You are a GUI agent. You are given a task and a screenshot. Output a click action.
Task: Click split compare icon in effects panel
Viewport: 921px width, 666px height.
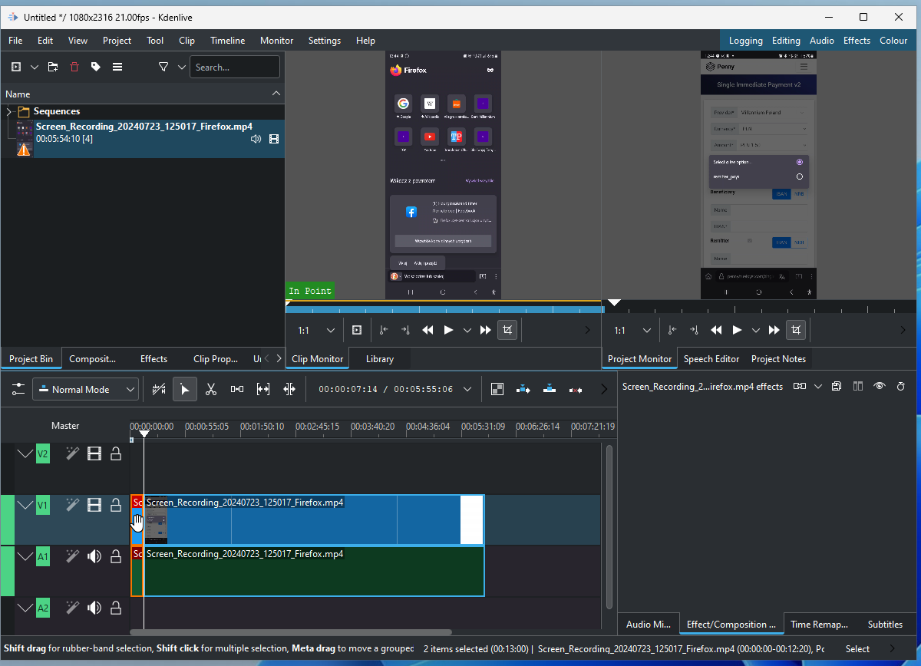[x=858, y=386]
